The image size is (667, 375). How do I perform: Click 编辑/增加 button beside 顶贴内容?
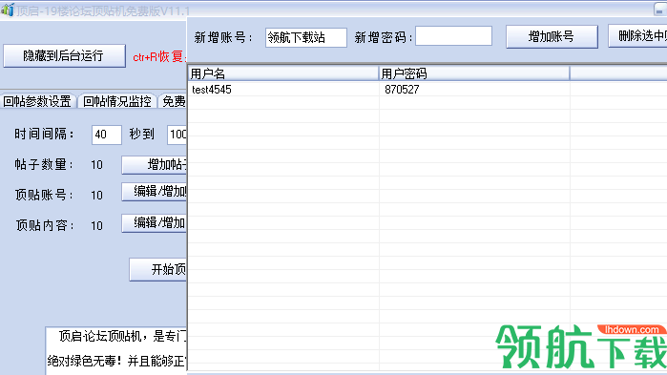pyautogui.click(x=155, y=222)
